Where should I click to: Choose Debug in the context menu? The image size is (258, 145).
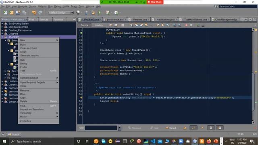click(39, 64)
